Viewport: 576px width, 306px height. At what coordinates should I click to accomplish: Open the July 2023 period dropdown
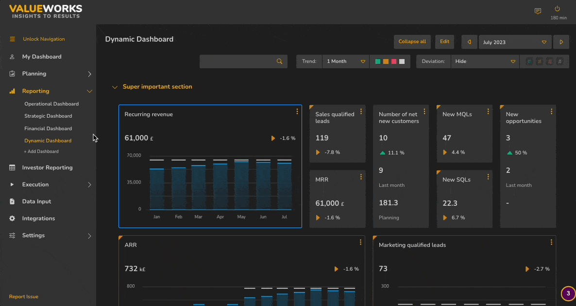(515, 42)
